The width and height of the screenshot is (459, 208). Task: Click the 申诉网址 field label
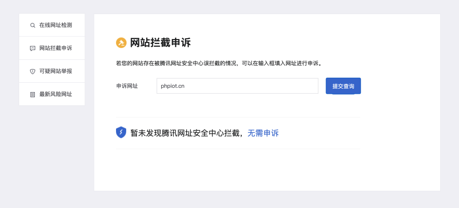tap(127, 86)
